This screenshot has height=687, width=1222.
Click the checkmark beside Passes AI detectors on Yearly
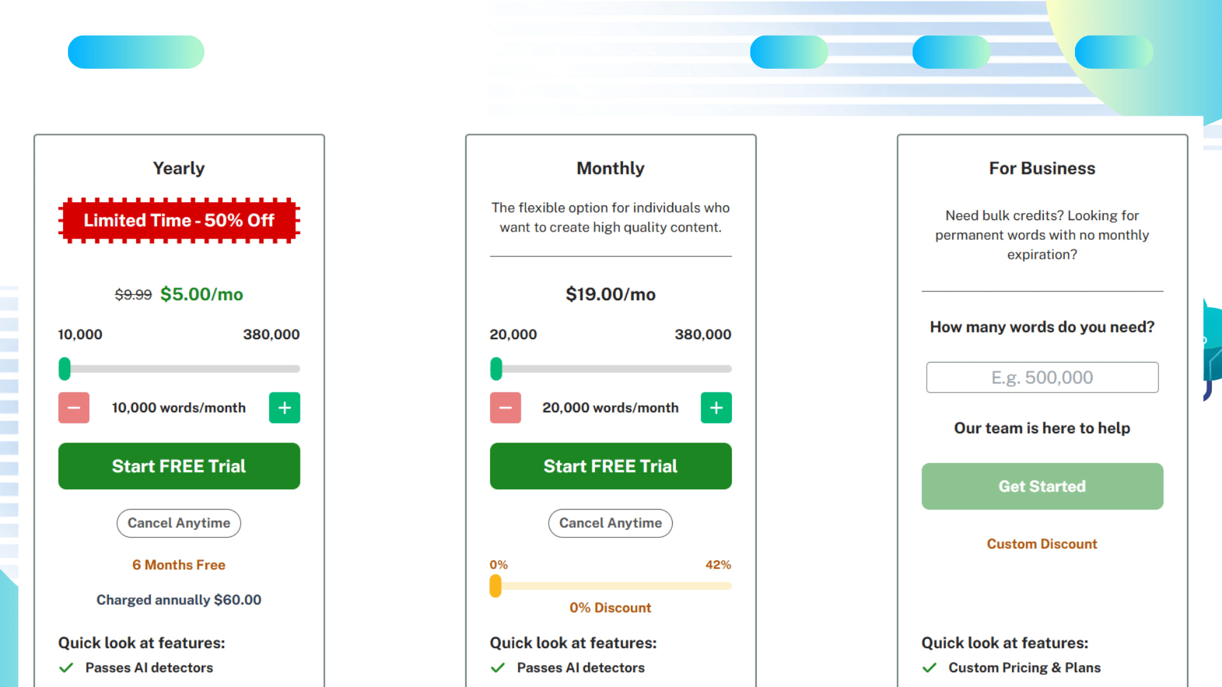tap(66, 667)
